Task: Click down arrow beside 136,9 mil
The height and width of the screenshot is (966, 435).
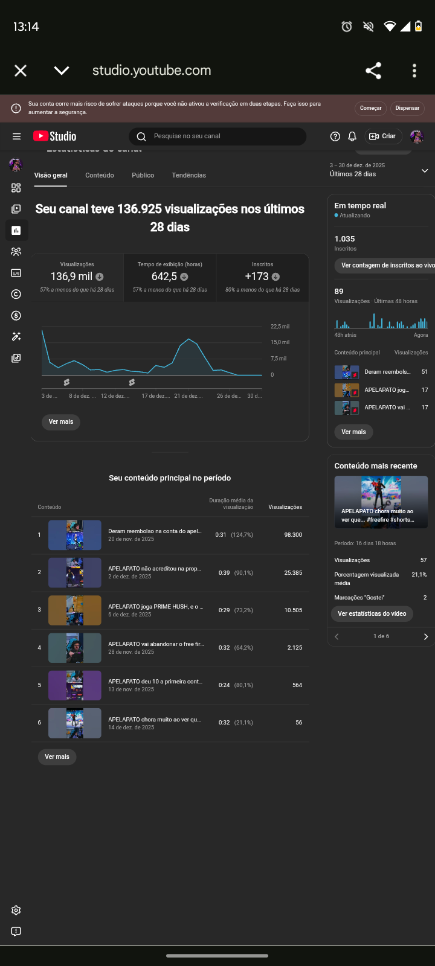Action: (100, 277)
